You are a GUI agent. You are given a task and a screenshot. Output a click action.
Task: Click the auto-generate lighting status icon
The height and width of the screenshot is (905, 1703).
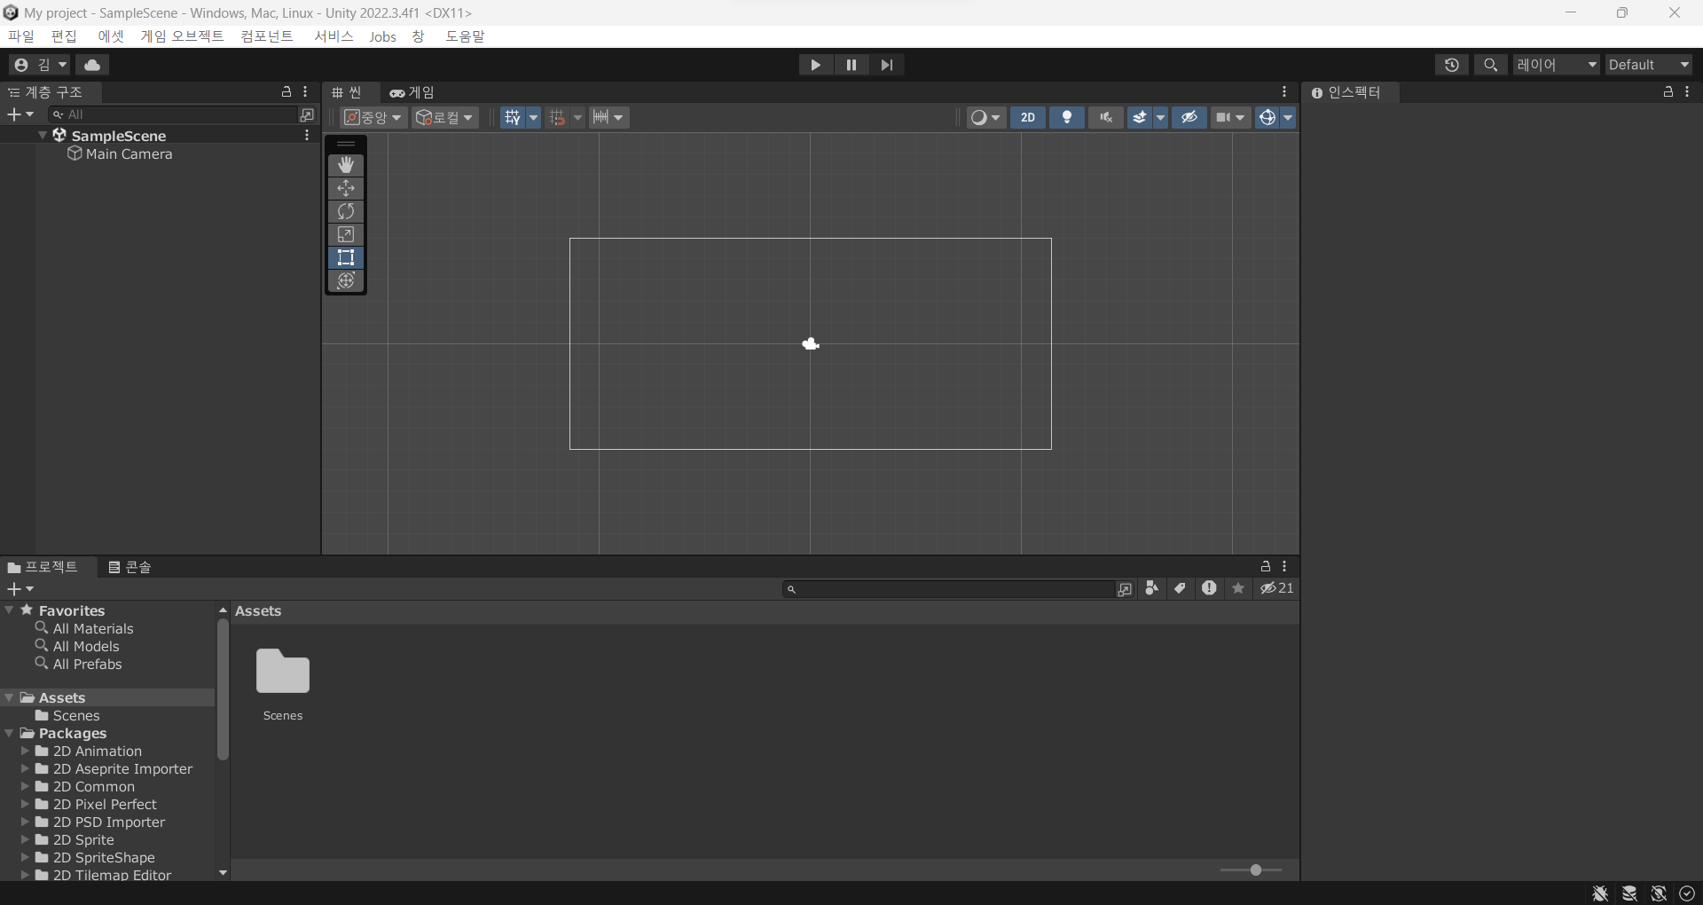(1659, 893)
